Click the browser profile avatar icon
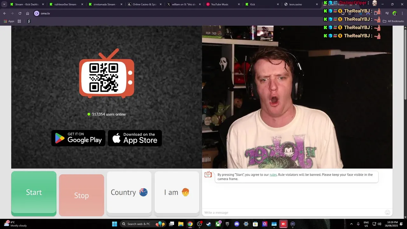Viewport: 407px width, 229px height. point(394,13)
